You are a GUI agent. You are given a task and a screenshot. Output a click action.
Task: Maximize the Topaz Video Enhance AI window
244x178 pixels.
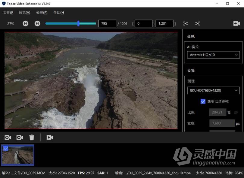[x=227, y=4]
